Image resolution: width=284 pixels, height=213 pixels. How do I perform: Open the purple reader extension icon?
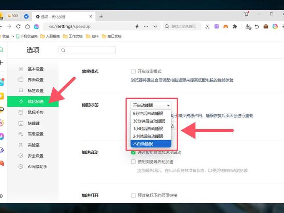coord(217,27)
